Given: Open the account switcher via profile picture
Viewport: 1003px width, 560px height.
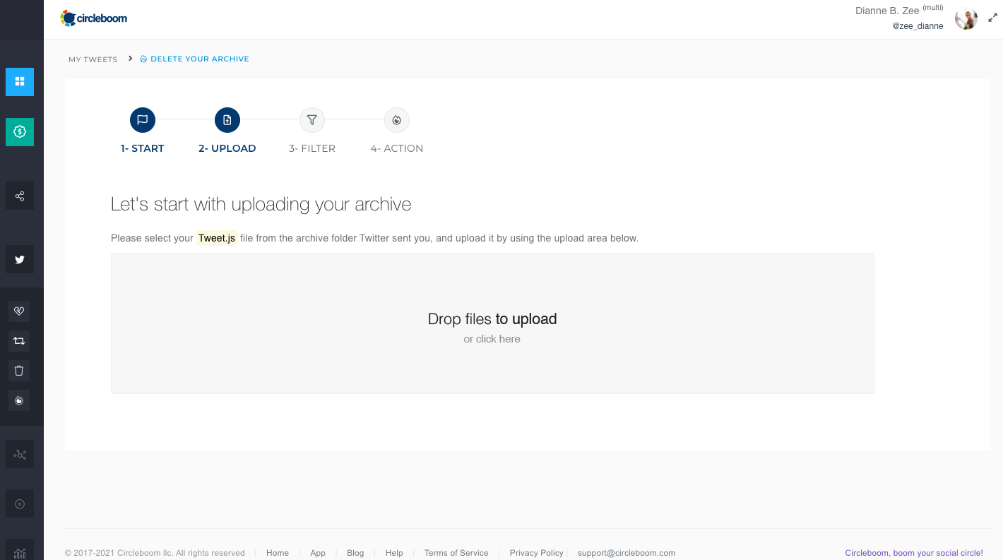Looking at the screenshot, I should pyautogui.click(x=966, y=18).
